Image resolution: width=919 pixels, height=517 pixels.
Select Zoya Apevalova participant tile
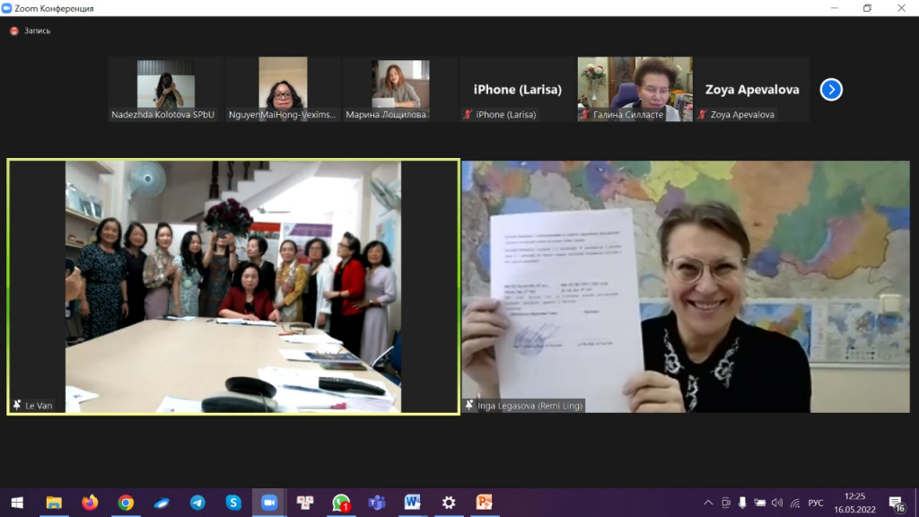pyautogui.click(x=752, y=89)
